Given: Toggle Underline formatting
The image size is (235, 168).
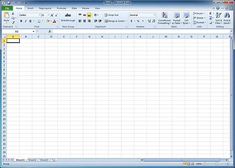Looking at the screenshot, I should 30,21.
